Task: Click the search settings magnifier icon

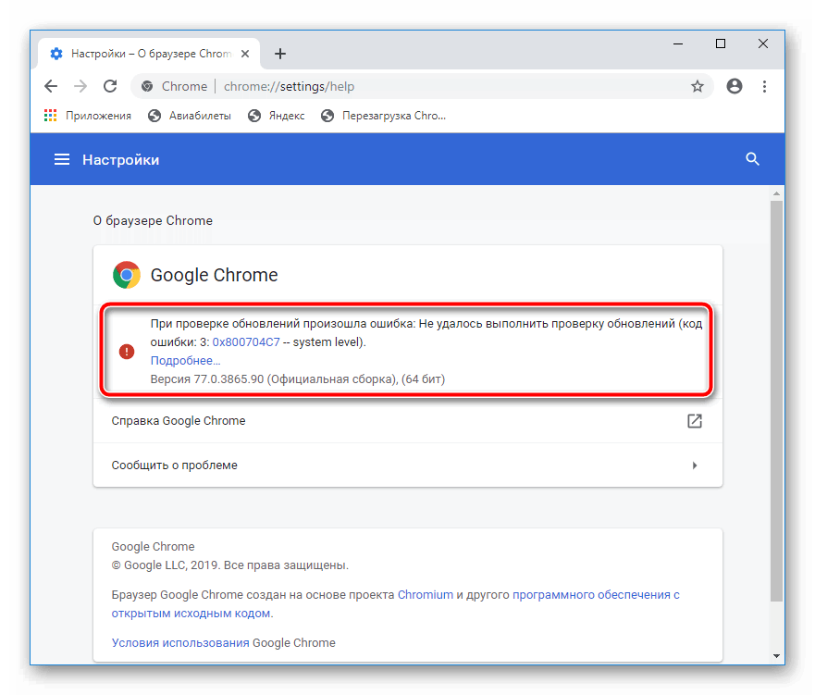Action: 752,159
